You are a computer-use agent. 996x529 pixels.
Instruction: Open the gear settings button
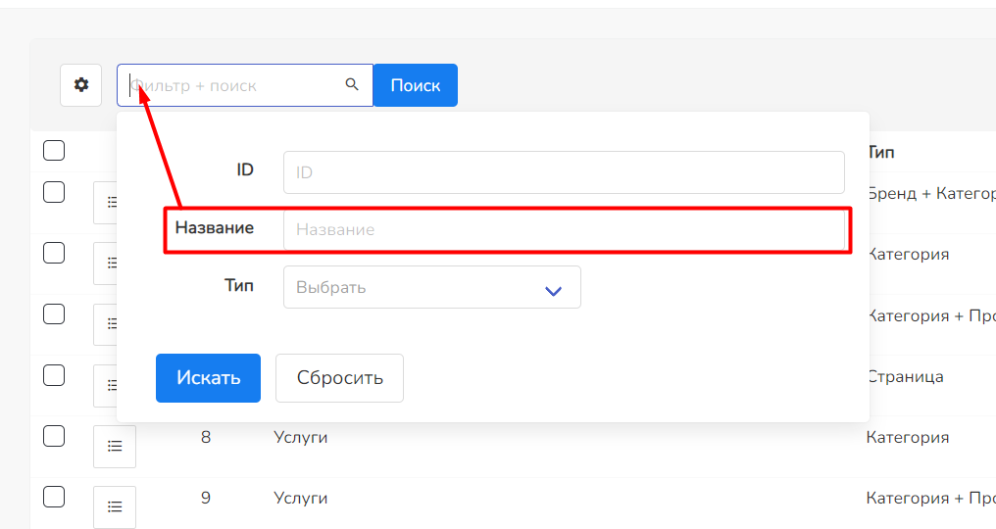click(81, 85)
